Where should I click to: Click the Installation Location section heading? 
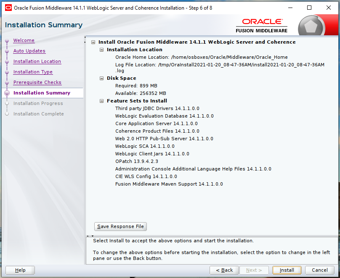[134, 50]
